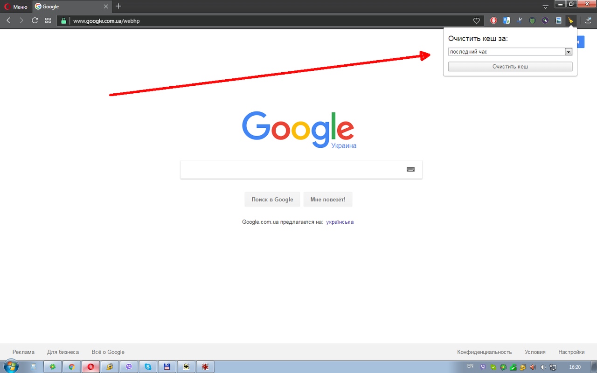Open the network connection tray icon
Image resolution: width=597 pixels, height=373 pixels.
(x=553, y=367)
